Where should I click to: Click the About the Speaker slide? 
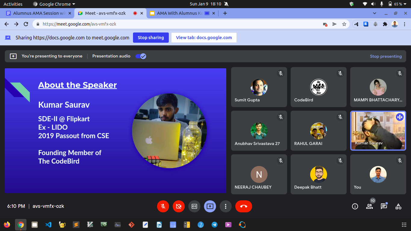click(116, 131)
